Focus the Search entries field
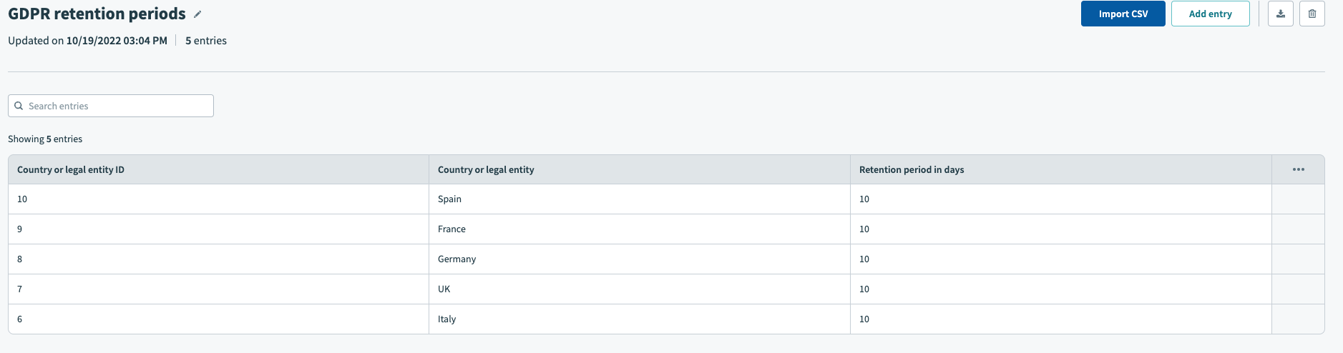 click(118, 106)
